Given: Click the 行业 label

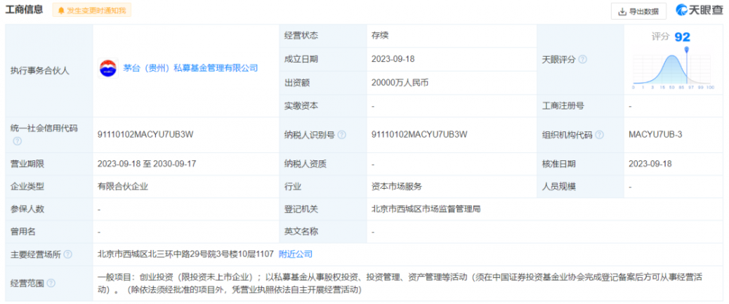Looking at the screenshot, I should pyautogui.click(x=293, y=187).
